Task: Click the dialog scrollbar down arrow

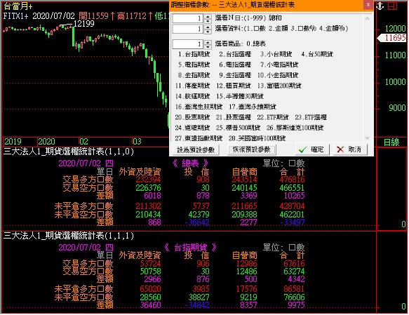Action: (x=368, y=138)
